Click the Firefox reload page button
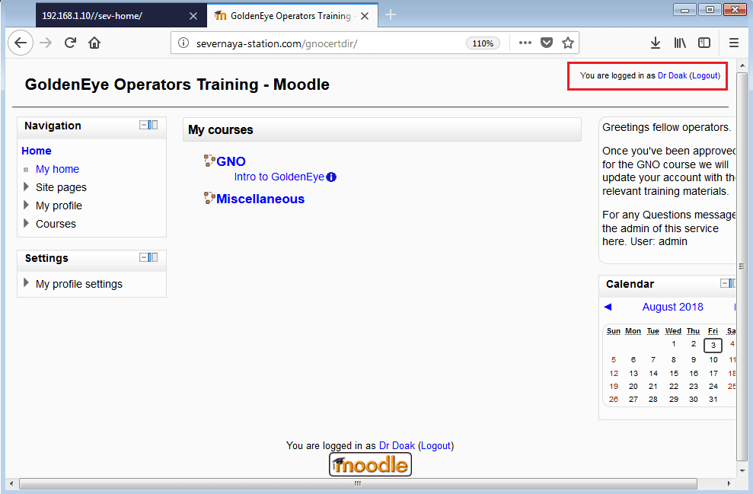Viewport: 753px width, 494px height. pos(70,43)
